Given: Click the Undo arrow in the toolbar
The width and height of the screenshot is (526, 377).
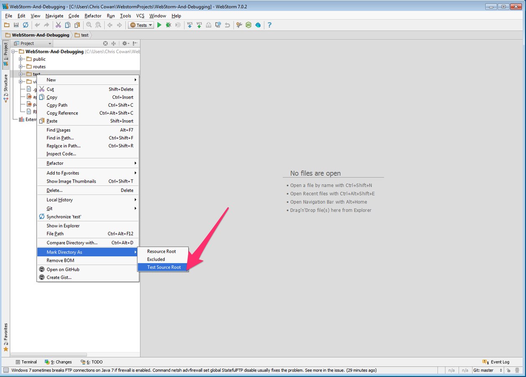Looking at the screenshot, I should point(37,25).
